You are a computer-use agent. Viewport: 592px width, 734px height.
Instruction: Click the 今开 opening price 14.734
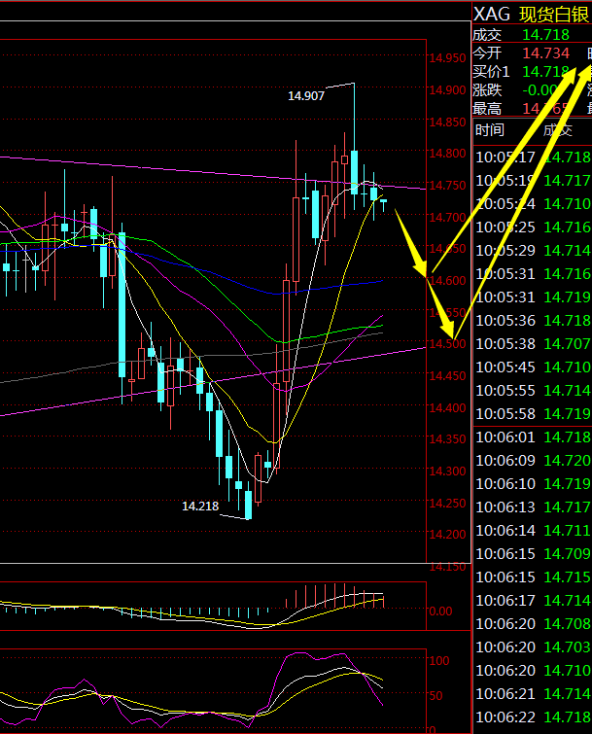[545, 52]
